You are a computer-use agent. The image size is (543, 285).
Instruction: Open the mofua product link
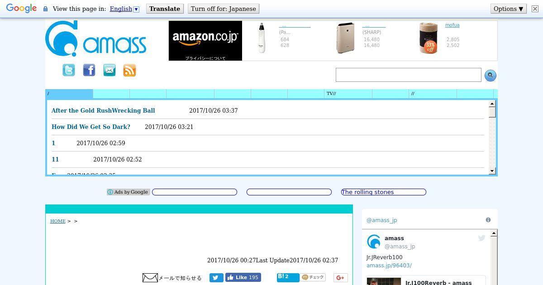[x=452, y=25]
